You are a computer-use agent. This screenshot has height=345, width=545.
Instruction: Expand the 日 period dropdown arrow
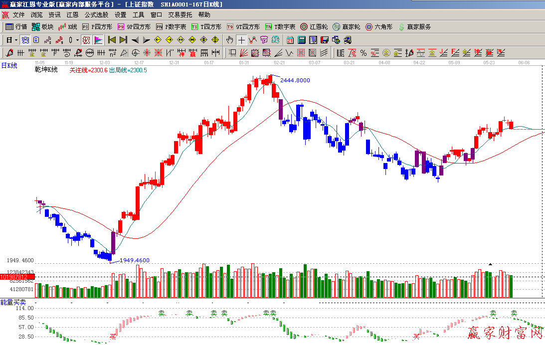[16, 40]
